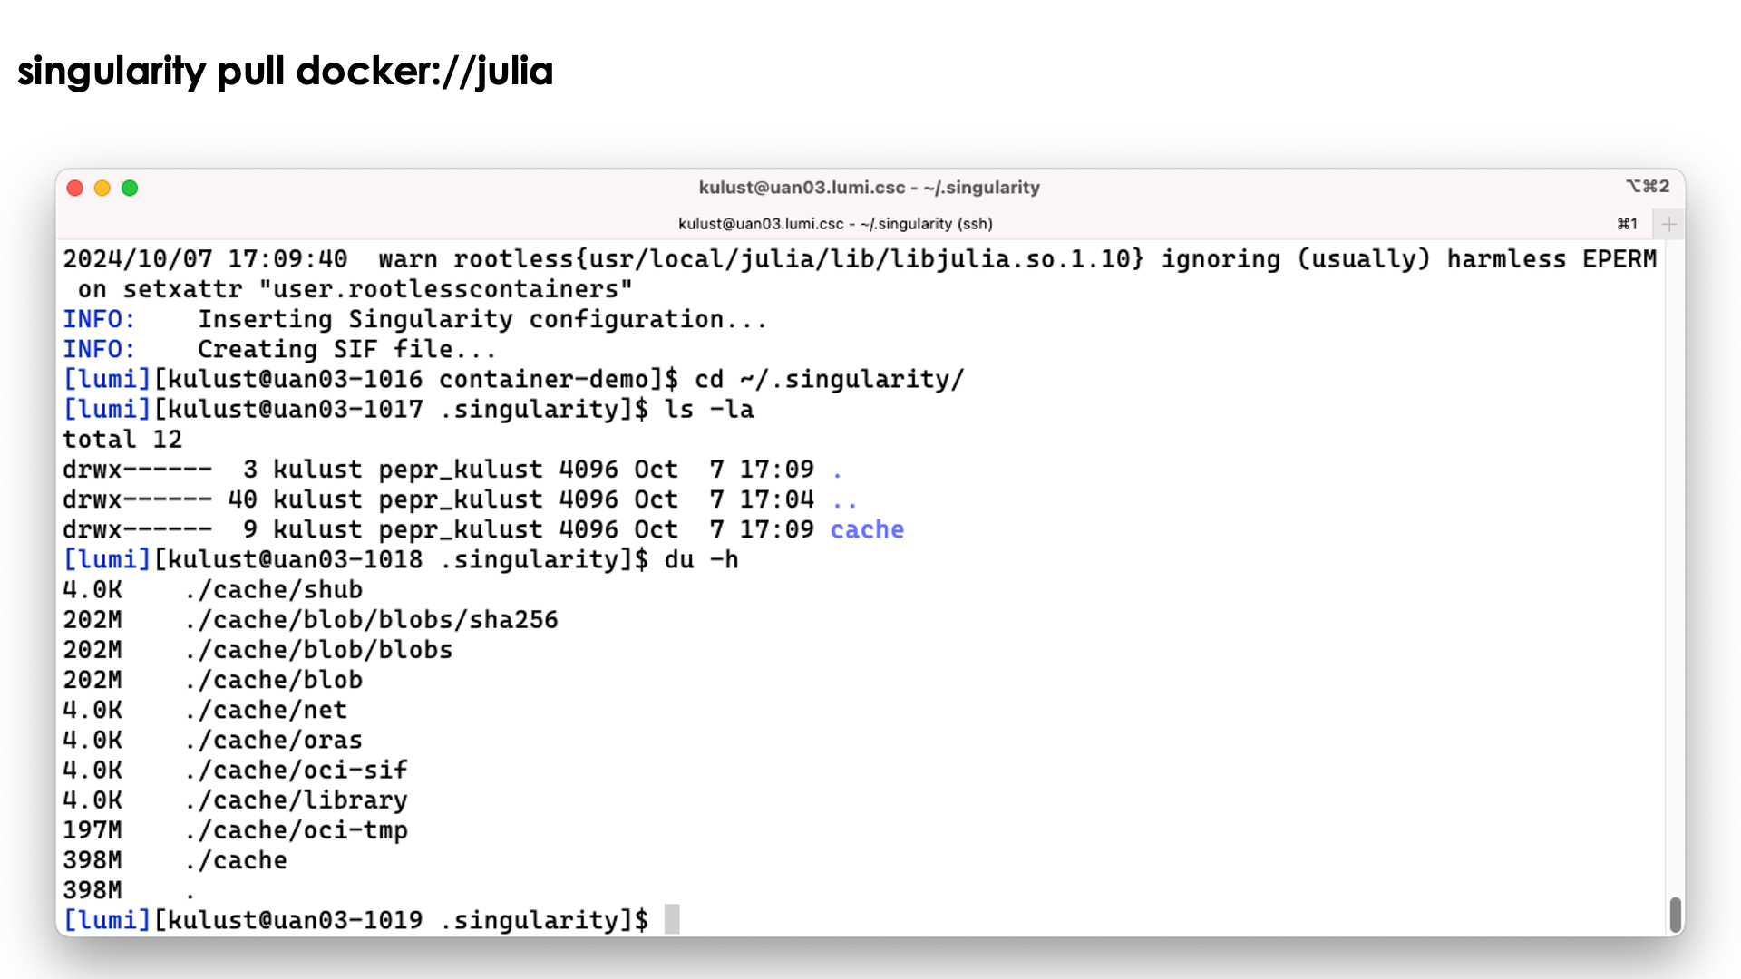The image size is (1741, 979).
Task: Select the 'kulust@uan03.lumi.csc - ~/.singularity (ssh)' tab
Action: click(x=835, y=224)
